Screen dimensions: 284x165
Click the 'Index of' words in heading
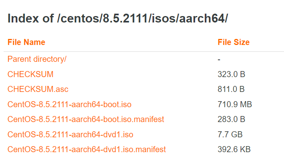coord(29,19)
